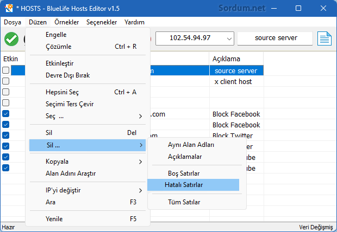Open the Dosya menu
337x232 pixels.
coord(13,22)
